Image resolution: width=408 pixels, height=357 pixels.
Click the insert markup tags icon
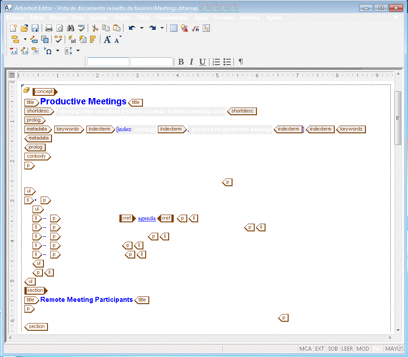15,39
